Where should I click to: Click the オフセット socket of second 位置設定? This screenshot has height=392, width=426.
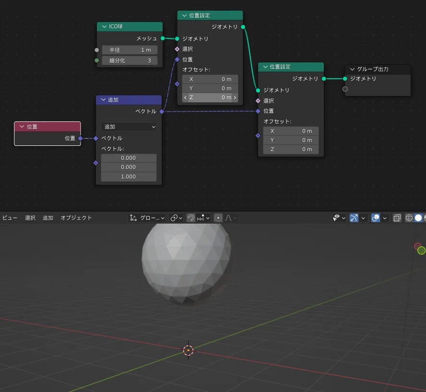pyautogui.click(x=258, y=136)
